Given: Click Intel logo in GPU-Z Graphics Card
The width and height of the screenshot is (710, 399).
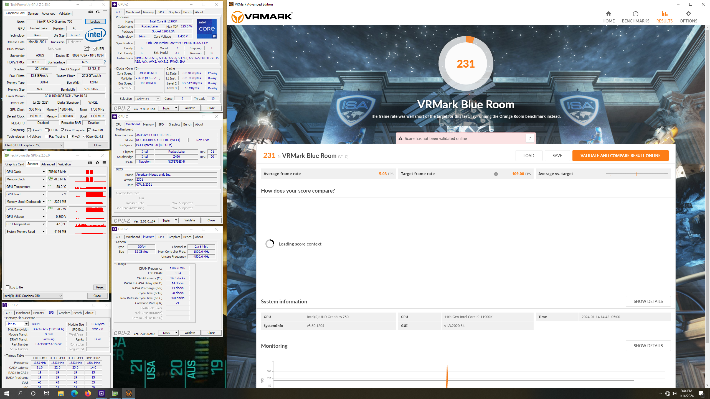Looking at the screenshot, I should tap(95, 35).
